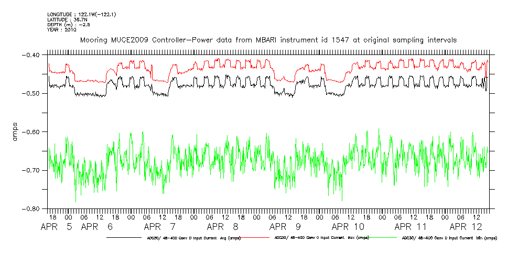Click the -0.60 y-axis tick label

click(31, 132)
